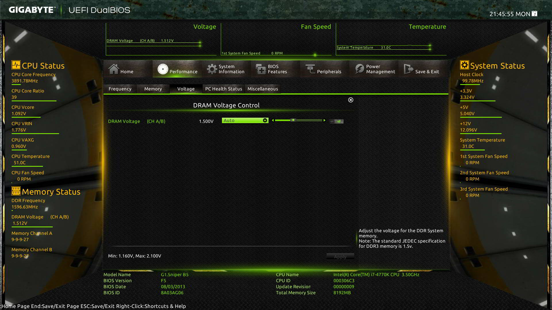
Task: Open Power Management section
Action: 374,69
